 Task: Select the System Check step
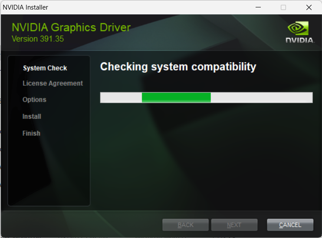[45, 68]
